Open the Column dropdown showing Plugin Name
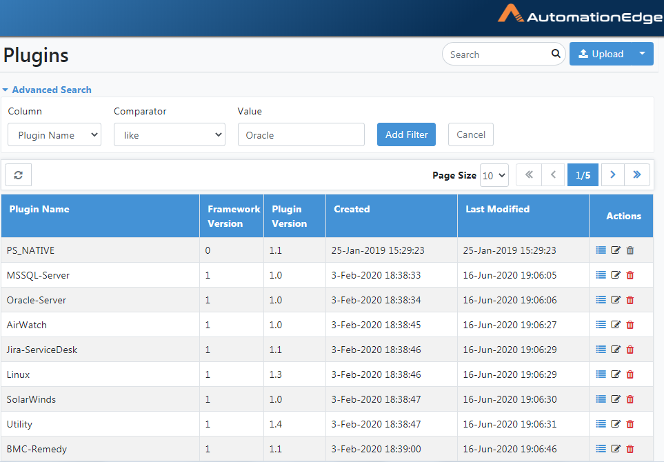Image resolution: width=664 pixels, height=462 pixels. 54,134
